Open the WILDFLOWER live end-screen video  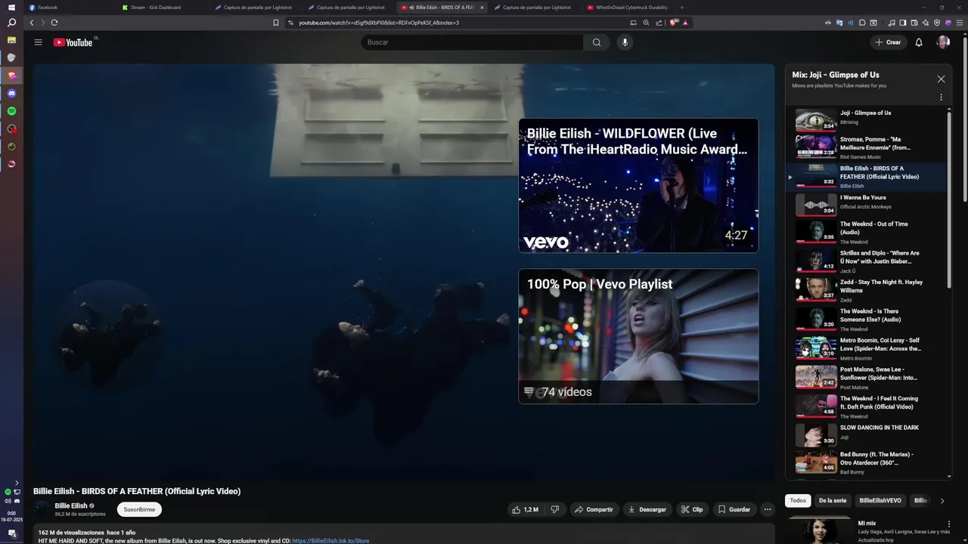[x=638, y=185]
